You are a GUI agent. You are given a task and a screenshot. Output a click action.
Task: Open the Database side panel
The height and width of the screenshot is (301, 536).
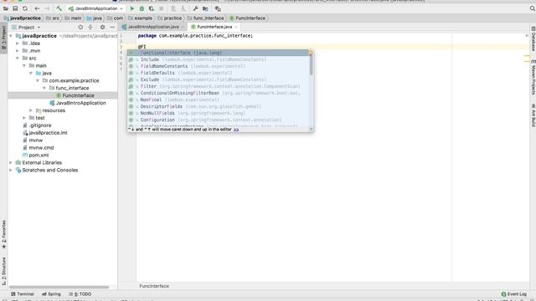[x=533, y=38]
